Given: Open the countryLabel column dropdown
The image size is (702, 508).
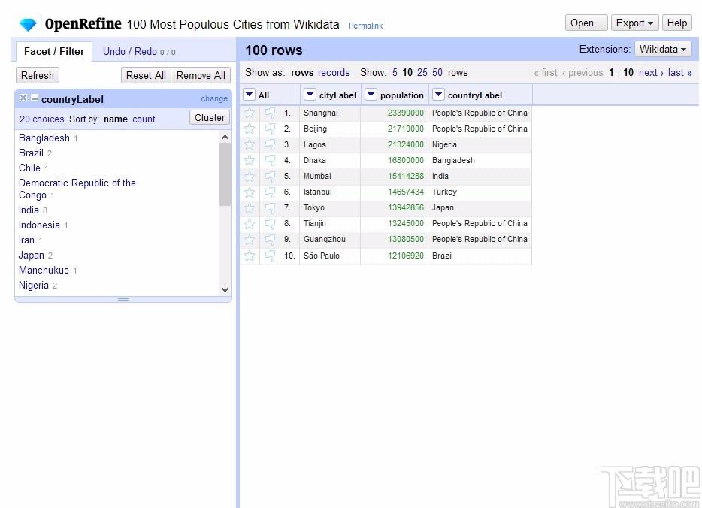Looking at the screenshot, I should pos(438,95).
